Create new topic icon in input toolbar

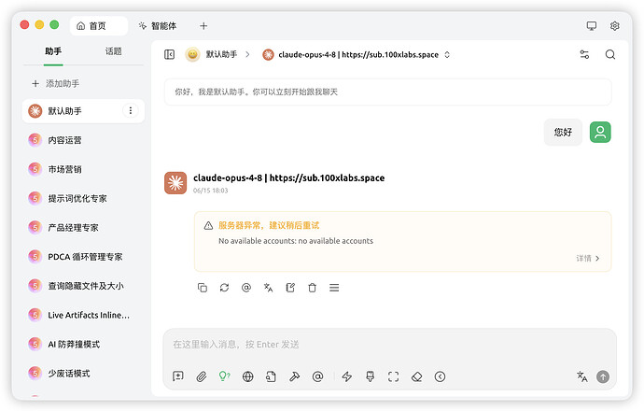[178, 376]
